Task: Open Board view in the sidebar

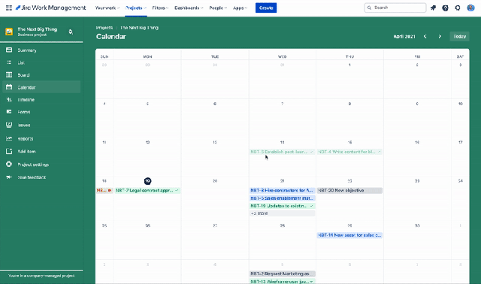Action: click(x=23, y=75)
